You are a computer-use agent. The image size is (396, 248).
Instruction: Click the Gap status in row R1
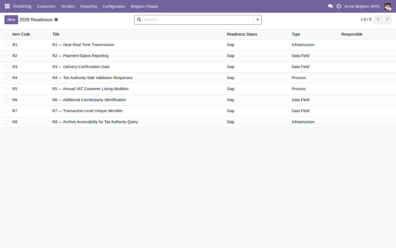pyautogui.click(x=231, y=45)
